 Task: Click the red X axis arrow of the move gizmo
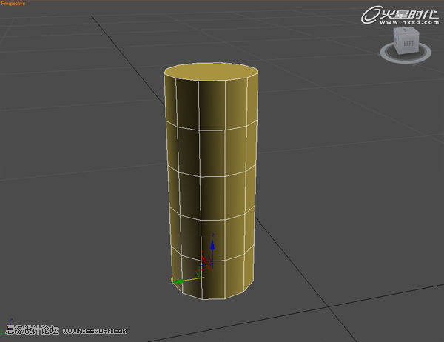point(204,258)
